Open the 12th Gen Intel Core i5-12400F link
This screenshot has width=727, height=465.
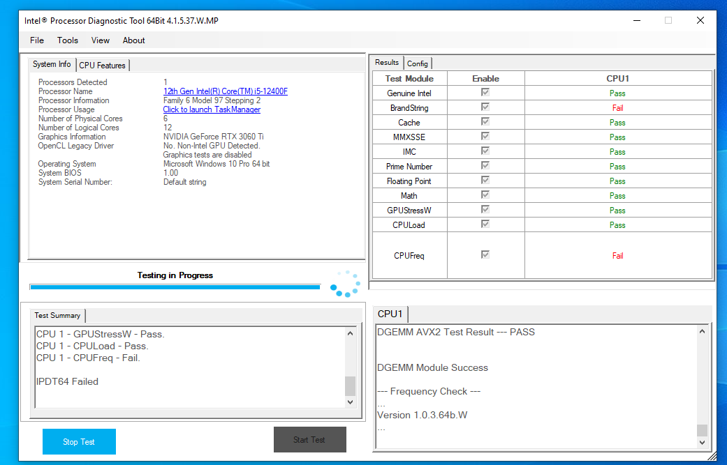(x=226, y=91)
